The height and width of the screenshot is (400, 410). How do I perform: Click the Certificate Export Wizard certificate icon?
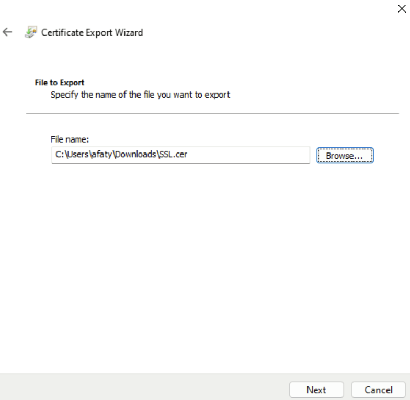(30, 32)
